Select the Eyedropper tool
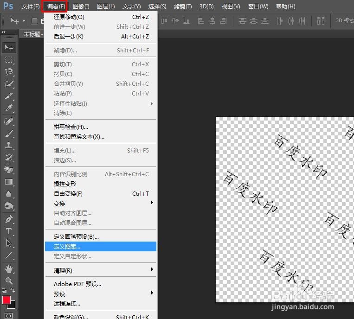The height and width of the screenshot is (319, 354). [9, 108]
